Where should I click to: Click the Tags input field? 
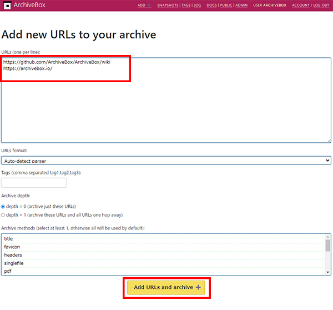[x=34, y=183]
